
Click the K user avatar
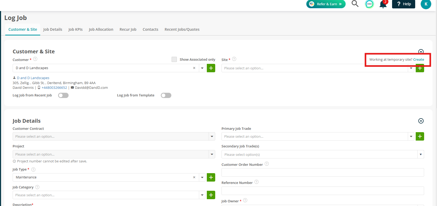426,4
